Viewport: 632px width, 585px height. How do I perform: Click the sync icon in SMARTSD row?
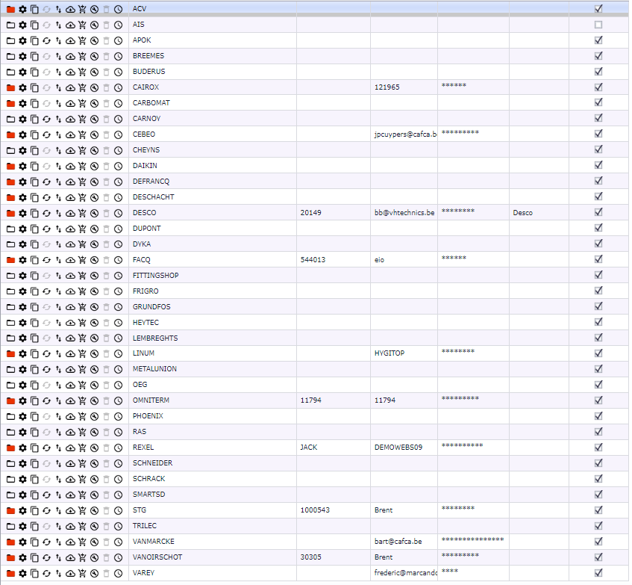click(x=47, y=495)
